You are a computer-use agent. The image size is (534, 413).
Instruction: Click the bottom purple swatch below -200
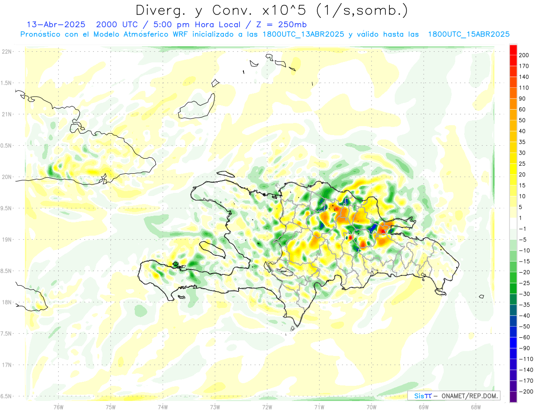(513, 397)
